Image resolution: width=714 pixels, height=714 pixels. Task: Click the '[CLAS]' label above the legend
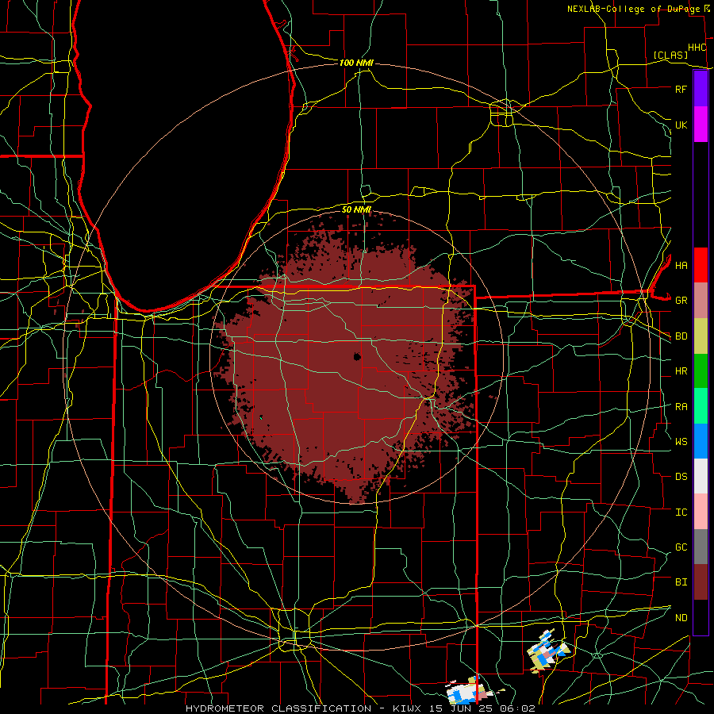[x=670, y=55]
